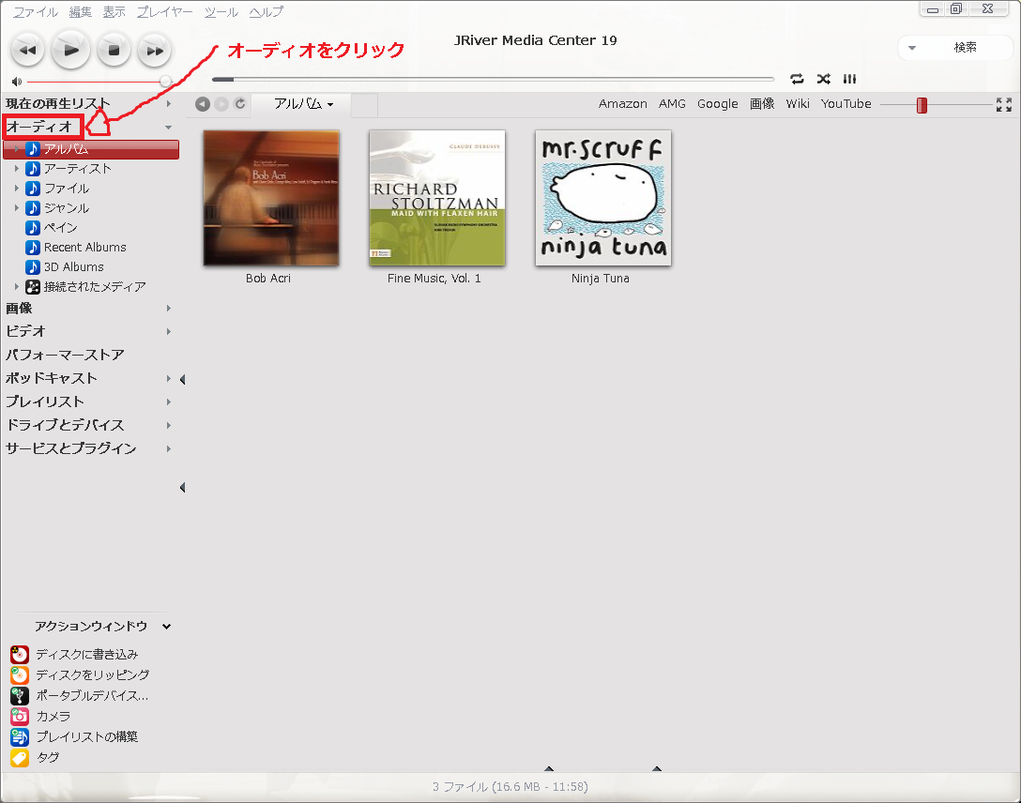Toggle full screen view icon

(x=1003, y=104)
